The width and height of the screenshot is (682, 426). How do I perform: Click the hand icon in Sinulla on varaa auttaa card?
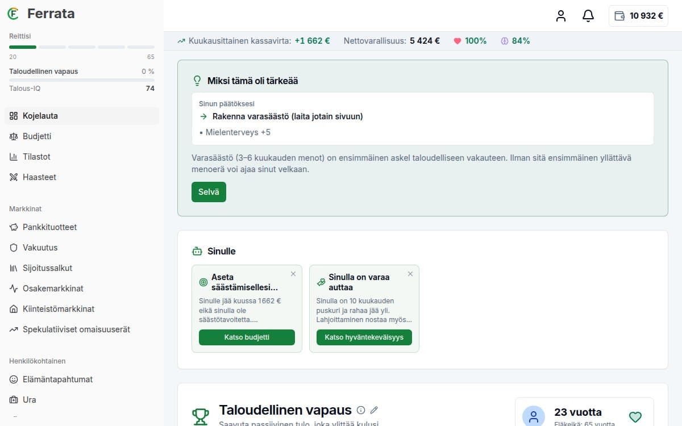pos(321,282)
